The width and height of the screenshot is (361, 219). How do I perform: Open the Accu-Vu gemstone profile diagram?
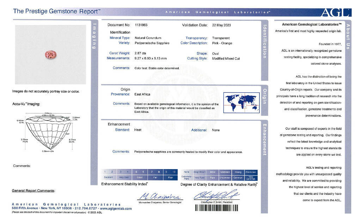click(48, 132)
